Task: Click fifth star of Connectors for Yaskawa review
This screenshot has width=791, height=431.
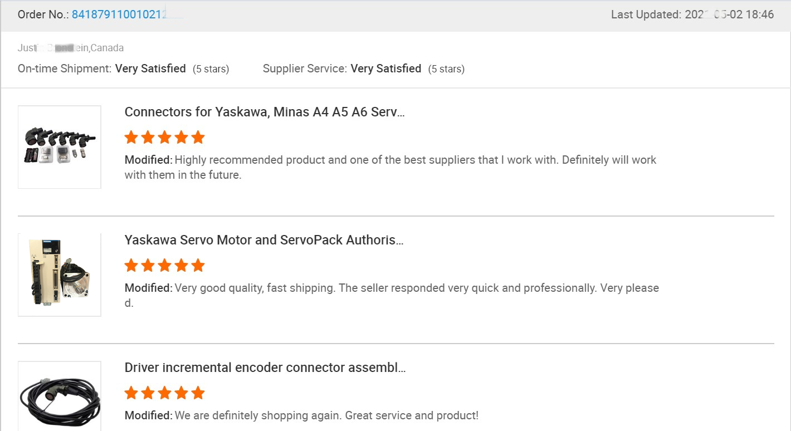Action: coord(198,138)
